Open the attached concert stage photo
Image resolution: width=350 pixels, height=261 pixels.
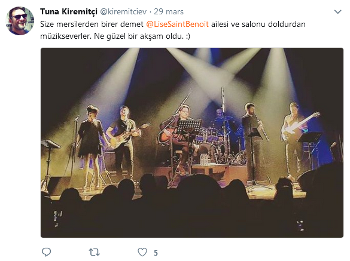click(x=192, y=143)
